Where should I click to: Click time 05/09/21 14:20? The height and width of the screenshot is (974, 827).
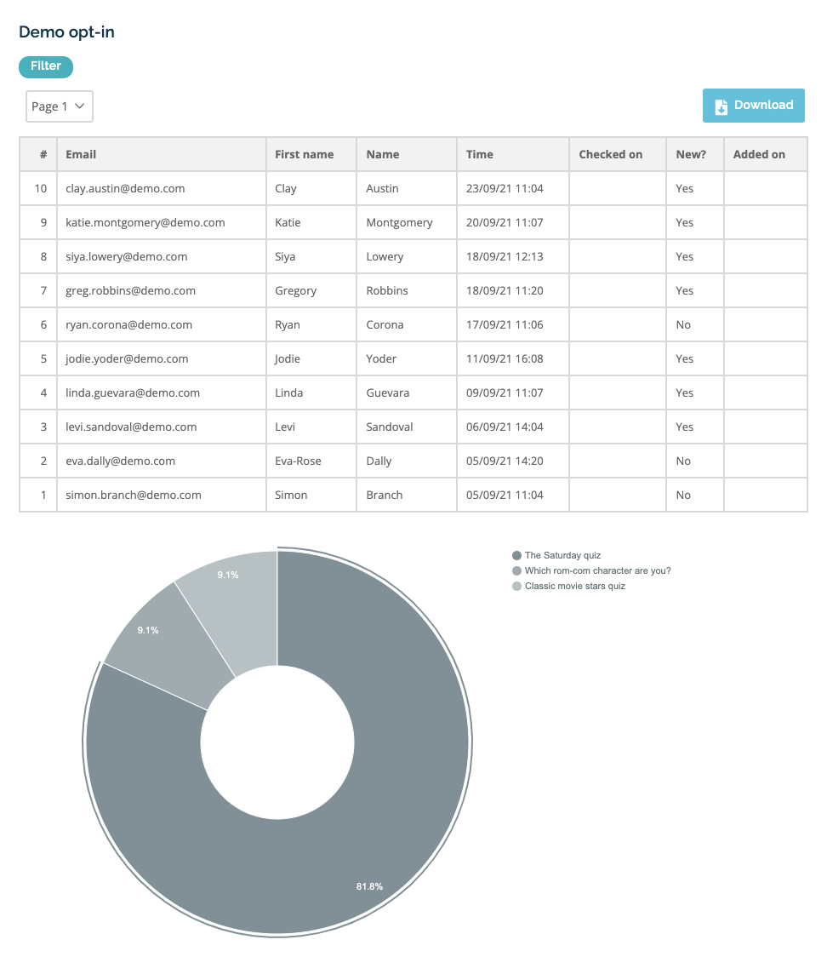coord(505,461)
